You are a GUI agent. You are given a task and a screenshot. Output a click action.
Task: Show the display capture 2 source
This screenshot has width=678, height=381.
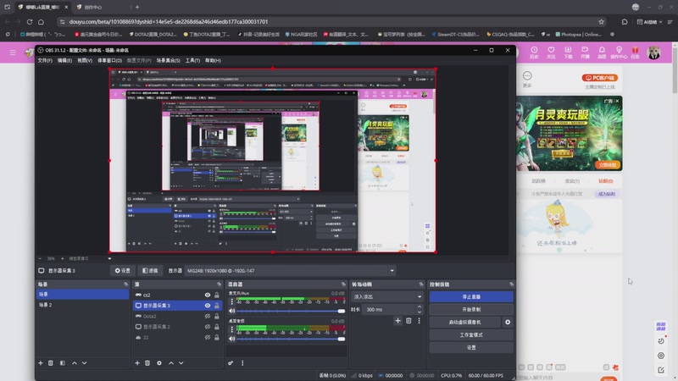pyautogui.click(x=208, y=327)
